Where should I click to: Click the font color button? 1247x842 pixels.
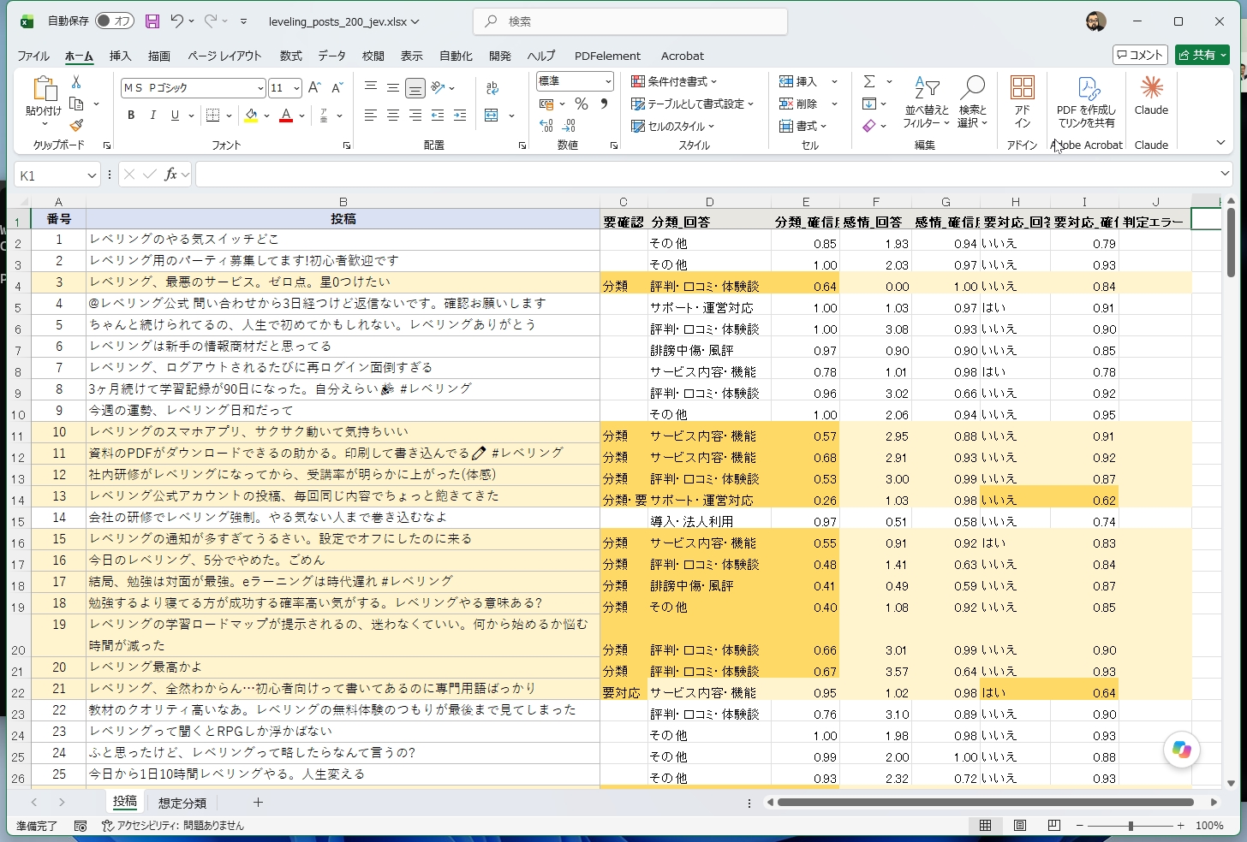pyautogui.click(x=286, y=115)
